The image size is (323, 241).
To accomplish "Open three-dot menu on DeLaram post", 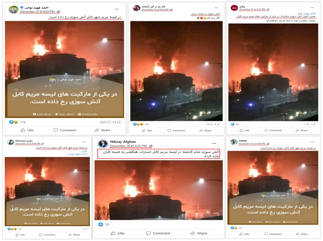I will (x=84, y=142).
